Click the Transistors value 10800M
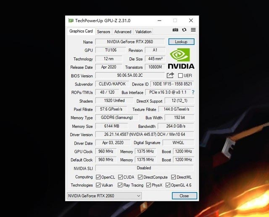The height and width of the screenshot is (217, 269). point(155,67)
